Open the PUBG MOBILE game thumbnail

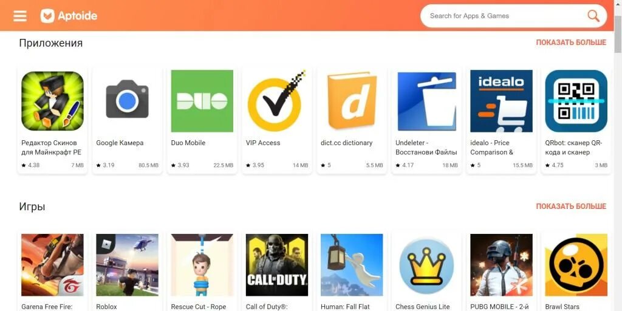point(501,265)
